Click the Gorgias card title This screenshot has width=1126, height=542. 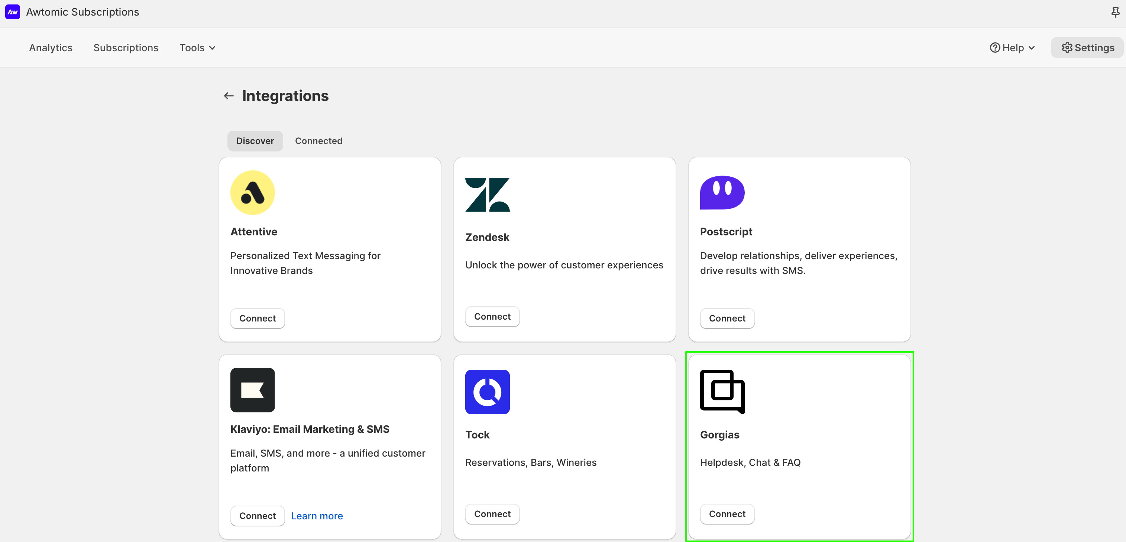point(719,435)
